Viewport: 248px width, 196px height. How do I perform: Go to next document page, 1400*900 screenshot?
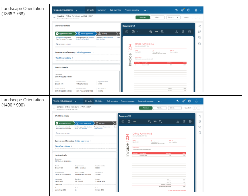pyautogui.click(x=129, y=121)
